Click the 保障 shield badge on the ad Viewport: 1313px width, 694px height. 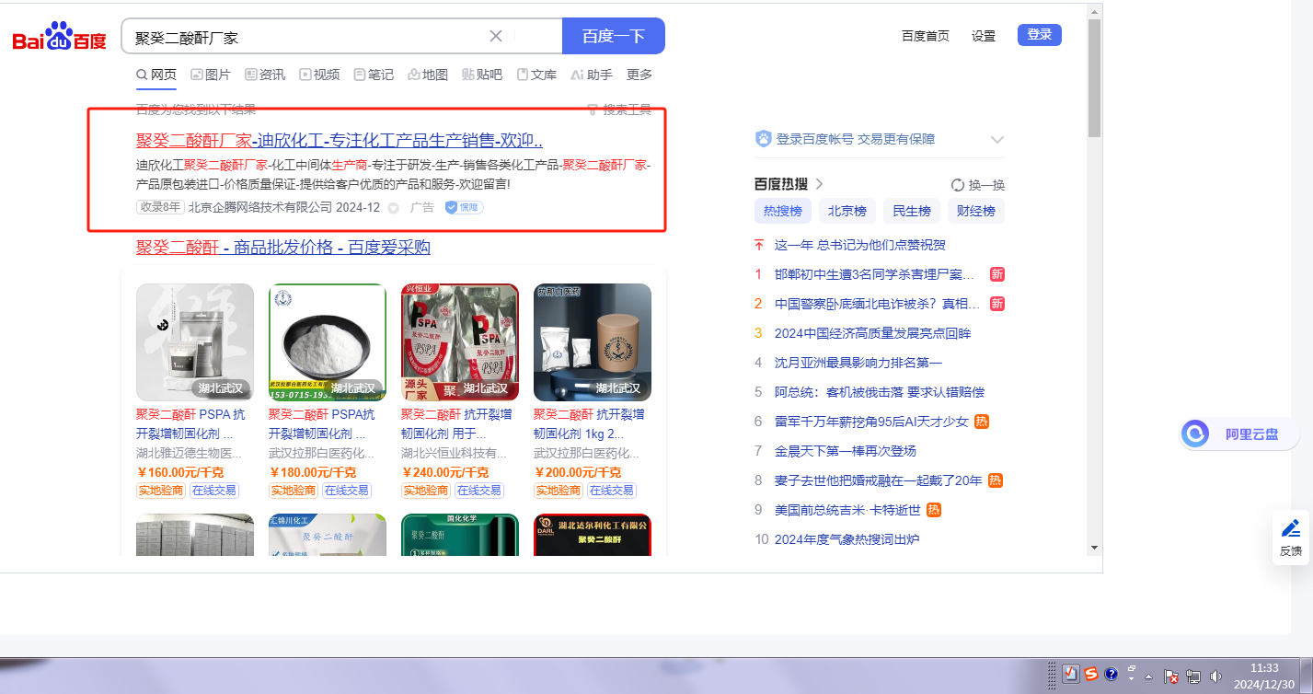point(465,207)
